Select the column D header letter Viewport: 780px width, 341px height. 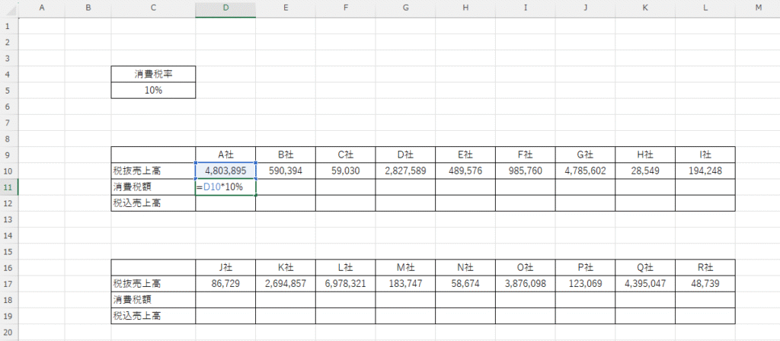tap(225, 8)
